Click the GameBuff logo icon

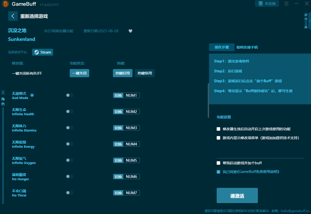pos(6,4)
